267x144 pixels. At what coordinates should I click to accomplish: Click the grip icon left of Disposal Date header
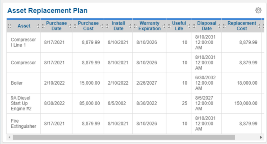point(194,26)
